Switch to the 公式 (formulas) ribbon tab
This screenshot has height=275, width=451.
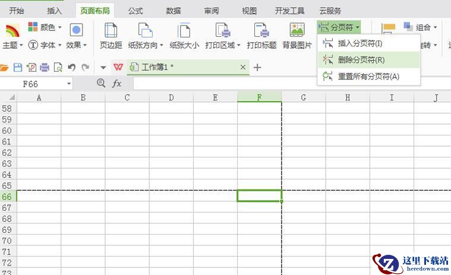click(135, 11)
